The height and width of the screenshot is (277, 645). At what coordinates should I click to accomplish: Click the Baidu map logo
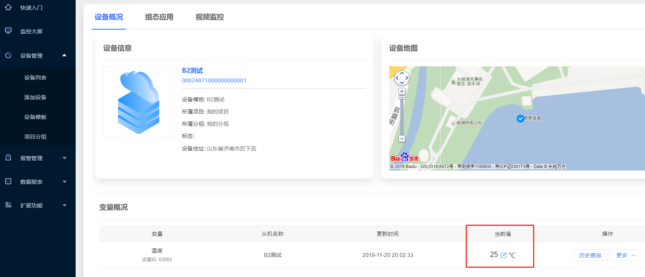404,157
